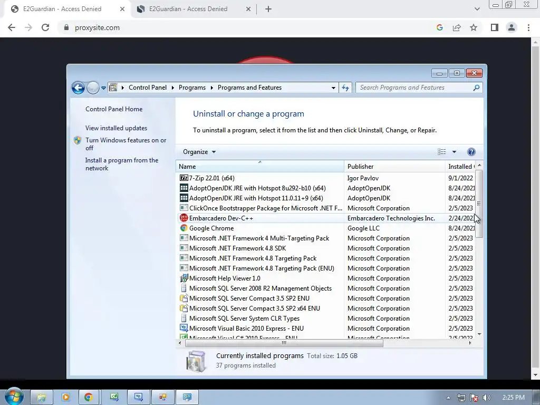This screenshot has height=405, width=540.
Task: Open the recent pages dropdown arrow
Action: (103, 88)
